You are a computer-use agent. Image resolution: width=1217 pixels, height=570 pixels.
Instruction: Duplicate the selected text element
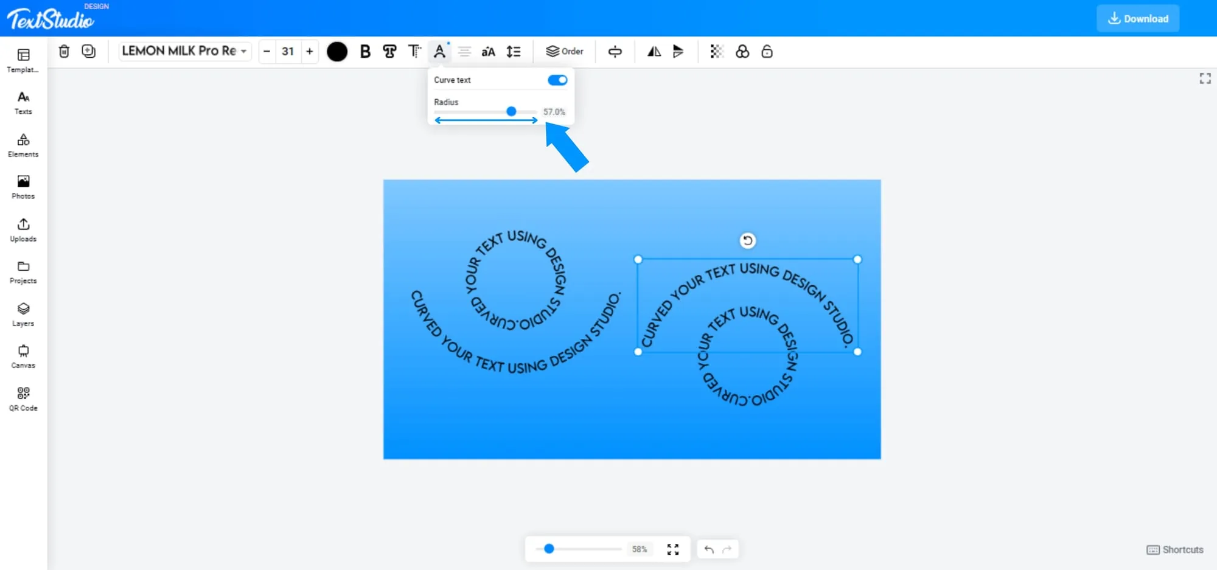(89, 52)
